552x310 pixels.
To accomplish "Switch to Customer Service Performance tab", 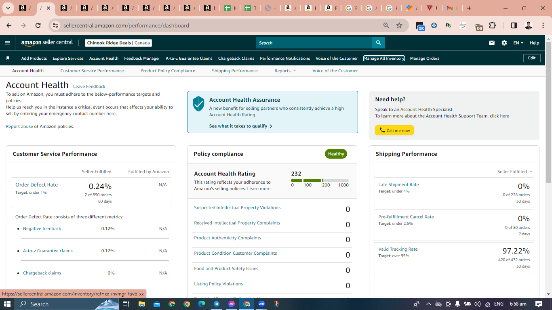I will tap(92, 71).
